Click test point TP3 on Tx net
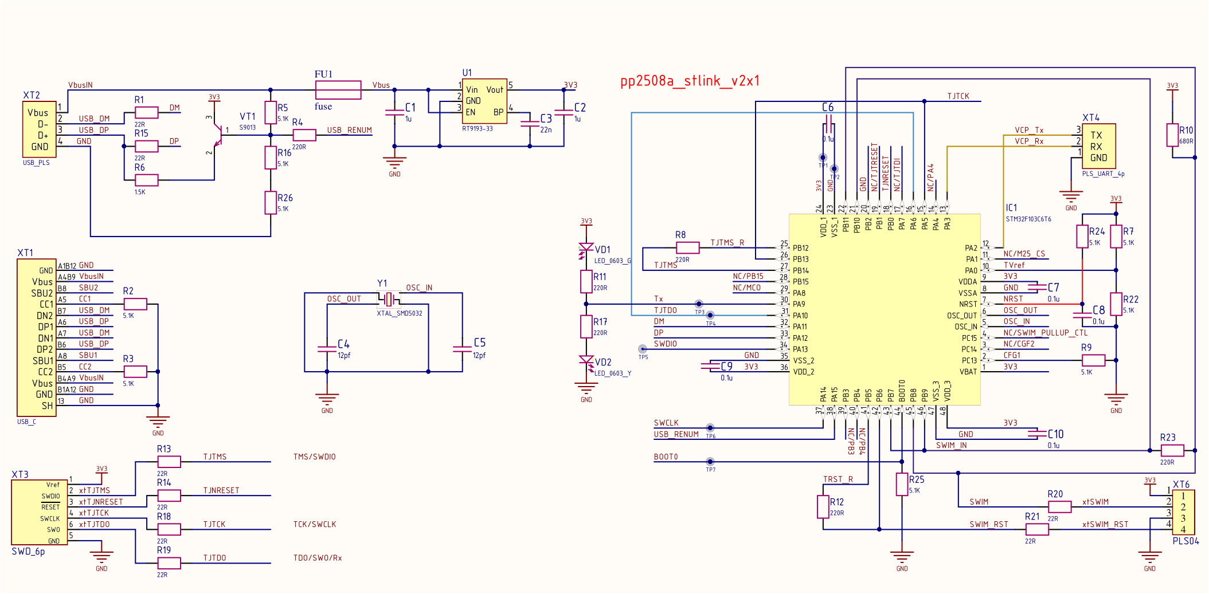 (x=699, y=304)
